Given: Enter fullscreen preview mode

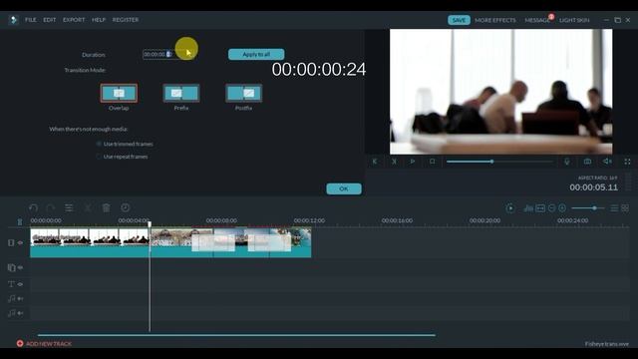Looking at the screenshot, I should [x=627, y=162].
